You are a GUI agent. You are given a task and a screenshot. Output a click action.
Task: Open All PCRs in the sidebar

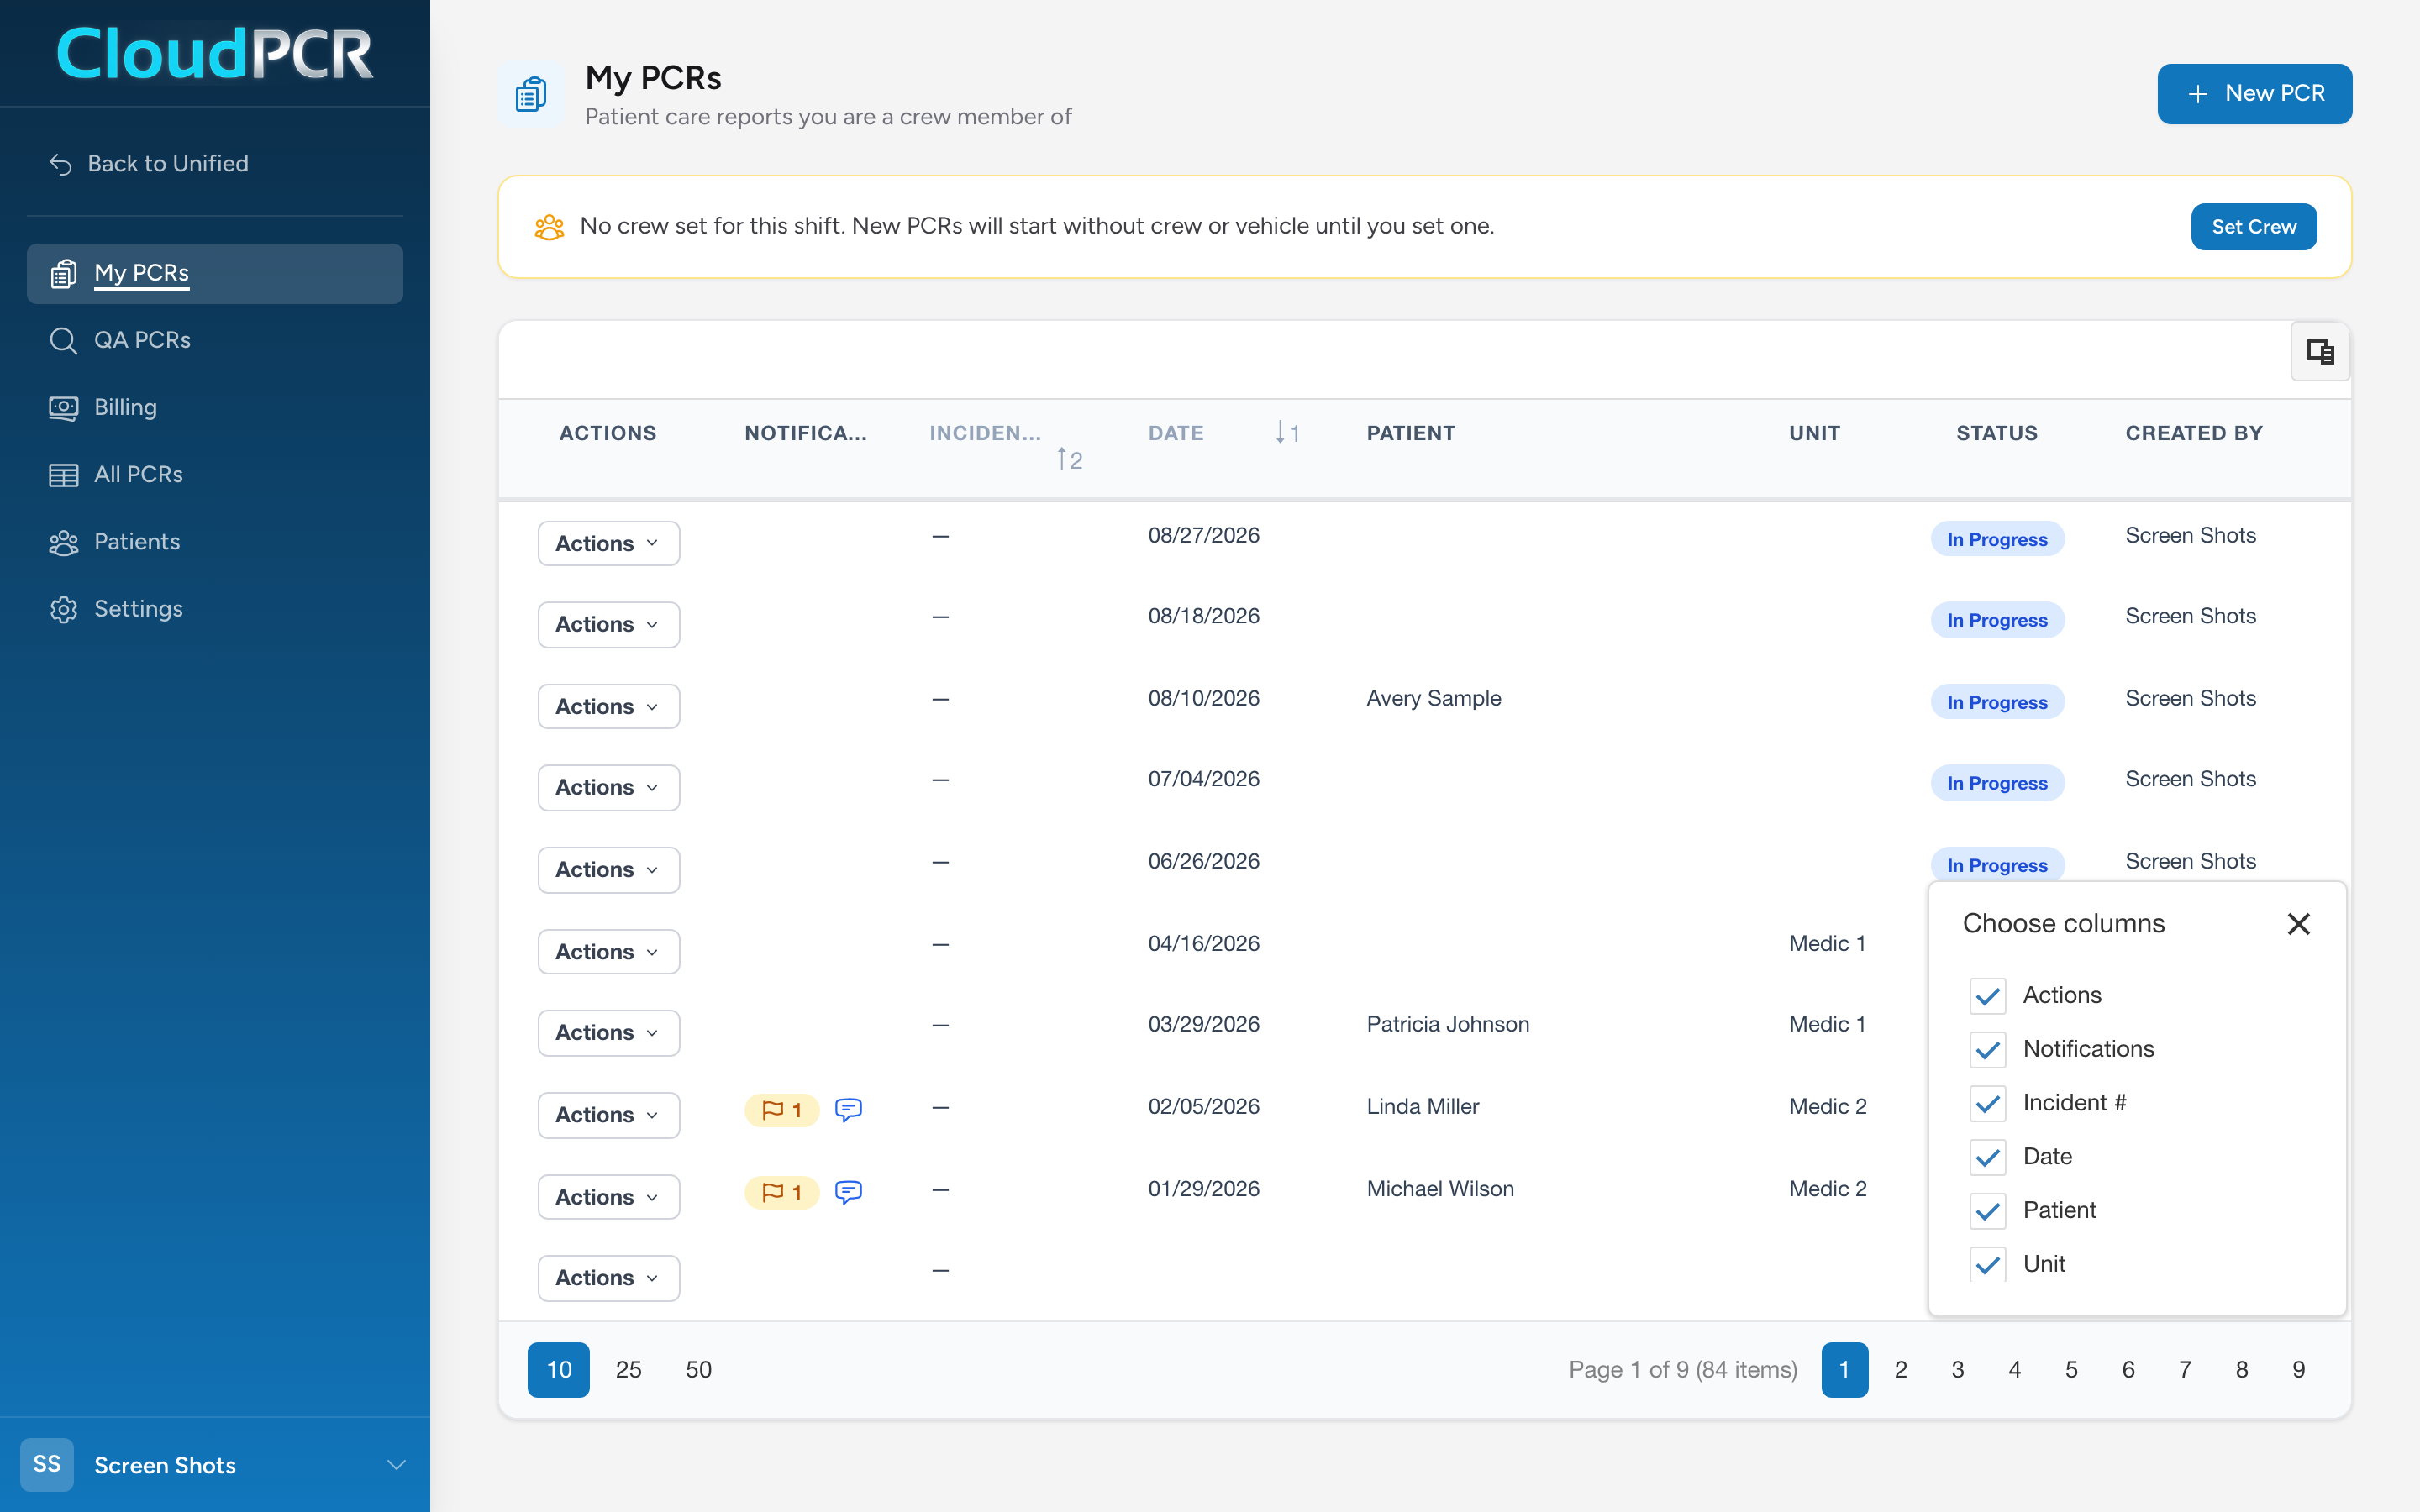pyautogui.click(x=215, y=475)
